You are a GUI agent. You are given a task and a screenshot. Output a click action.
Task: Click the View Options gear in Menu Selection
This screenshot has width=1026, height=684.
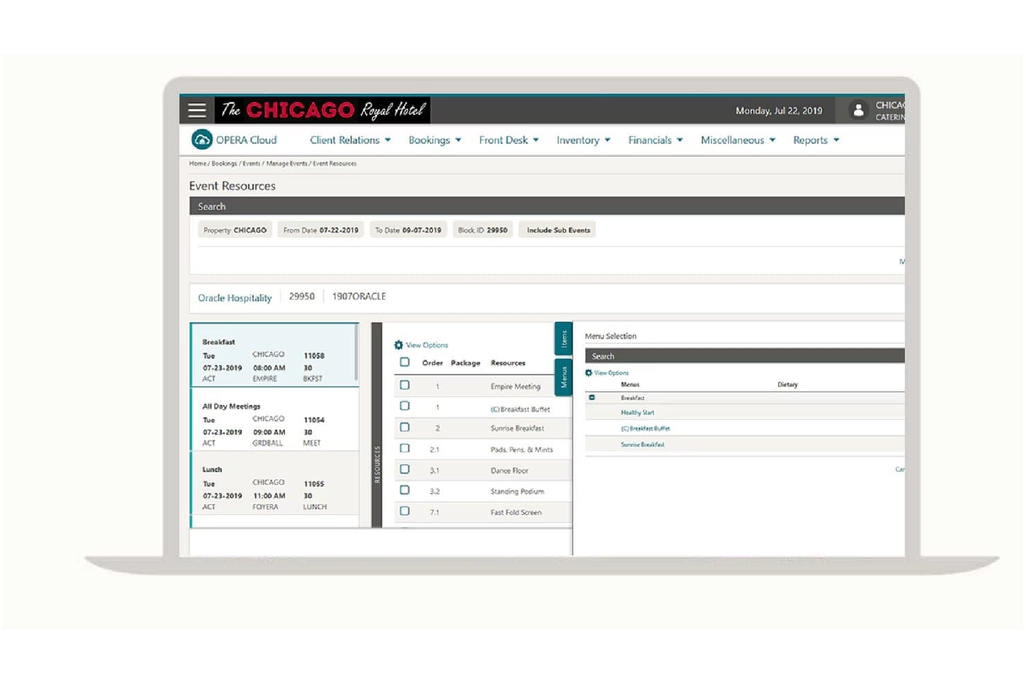(589, 373)
